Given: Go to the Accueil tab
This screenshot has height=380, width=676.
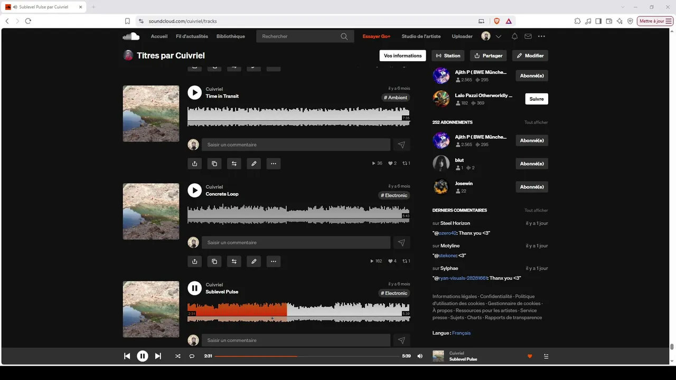Looking at the screenshot, I should (x=159, y=36).
